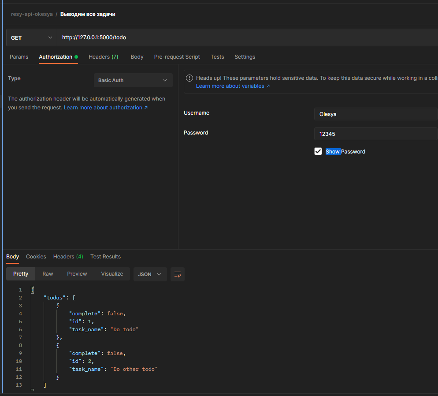Open the Headers (7) request tab

coord(103,57)
